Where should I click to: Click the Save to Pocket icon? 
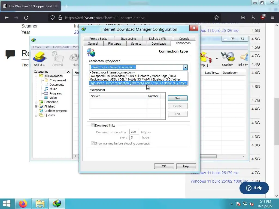tap(243, 18)
